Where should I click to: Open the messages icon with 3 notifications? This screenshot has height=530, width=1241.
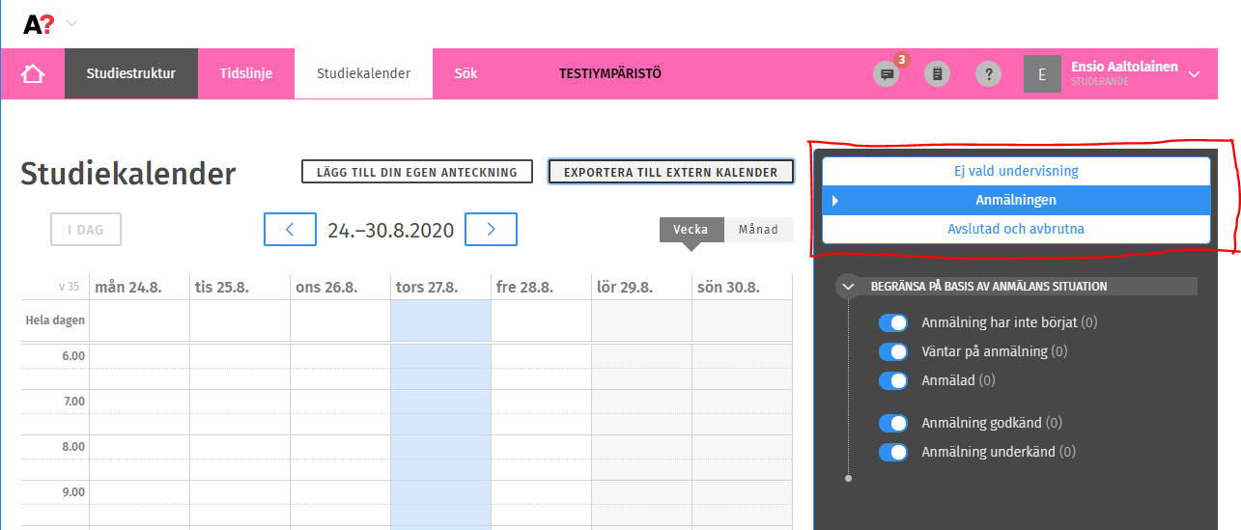point(885,74)
